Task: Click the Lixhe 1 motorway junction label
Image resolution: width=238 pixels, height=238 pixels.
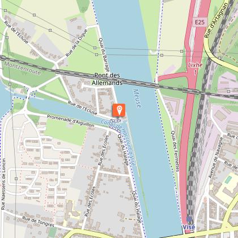Action: (195, 69)
